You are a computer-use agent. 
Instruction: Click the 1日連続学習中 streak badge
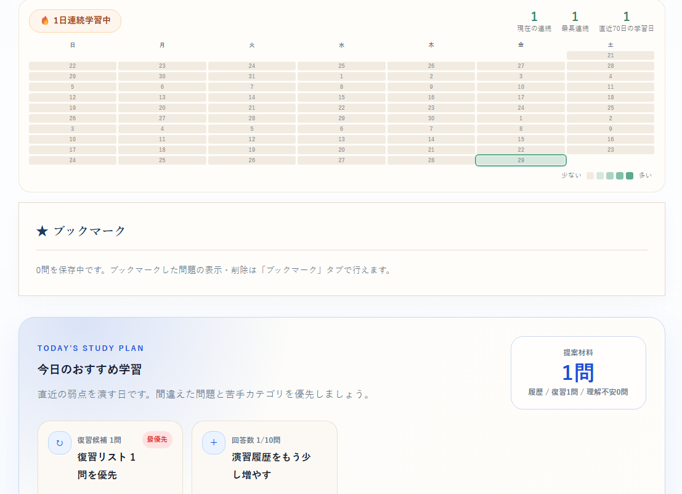[x=75, y=21]
